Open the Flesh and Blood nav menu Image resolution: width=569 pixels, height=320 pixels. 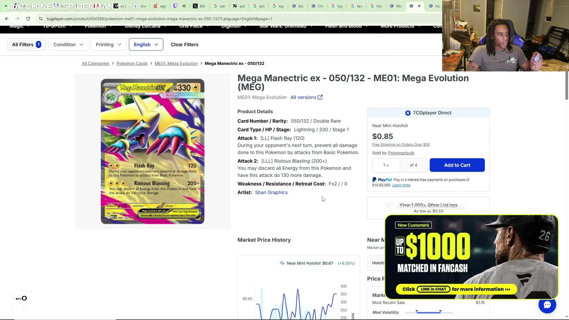(x=345, y=26)
